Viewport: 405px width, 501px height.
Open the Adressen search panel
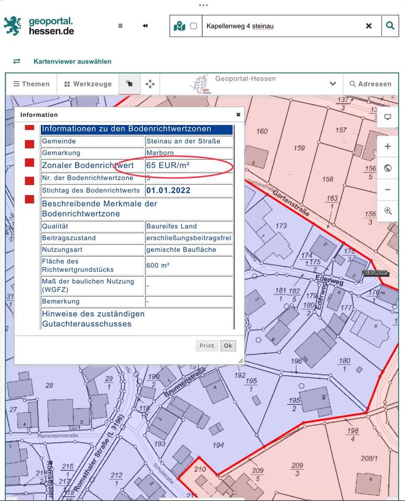point(371,84)
